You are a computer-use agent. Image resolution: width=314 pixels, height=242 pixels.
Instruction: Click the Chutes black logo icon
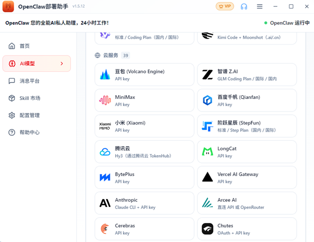[x=207, y=229]
